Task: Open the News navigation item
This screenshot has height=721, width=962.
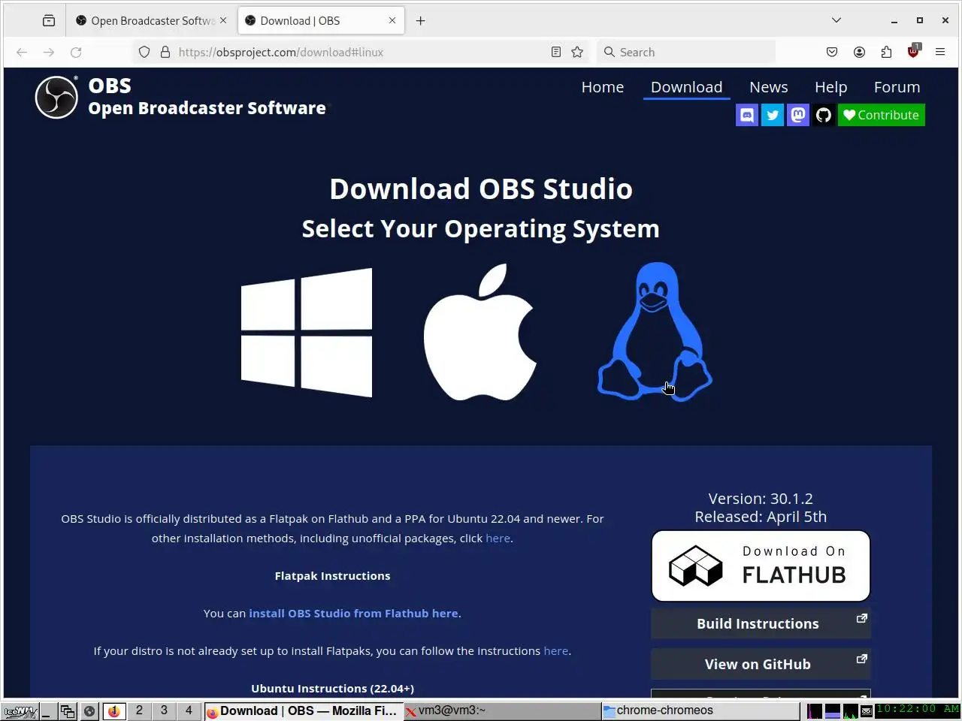Action: click(769, 87)
